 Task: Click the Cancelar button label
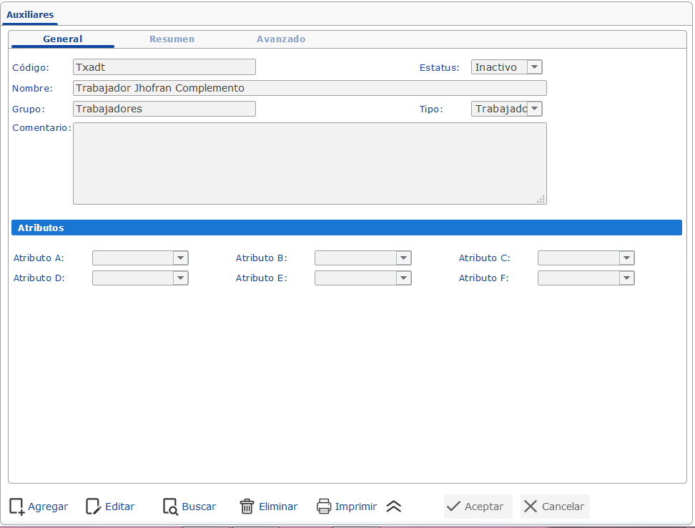tap(563, 507)
